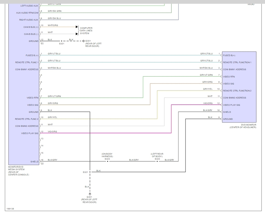265x217 pixels.
Task: Click the C2 connector label
Action: (42, 164)
